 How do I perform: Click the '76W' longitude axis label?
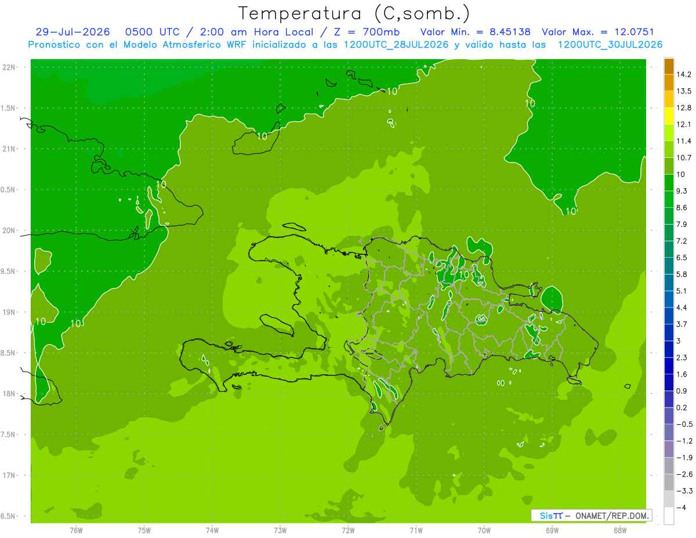pos(76,530)
